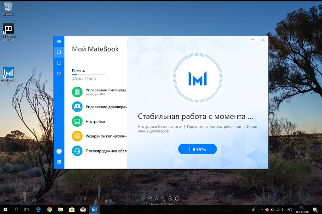Switch input language via РУС indicator
The height and width of the screenshot is (214, 322).
pos(290,209)
